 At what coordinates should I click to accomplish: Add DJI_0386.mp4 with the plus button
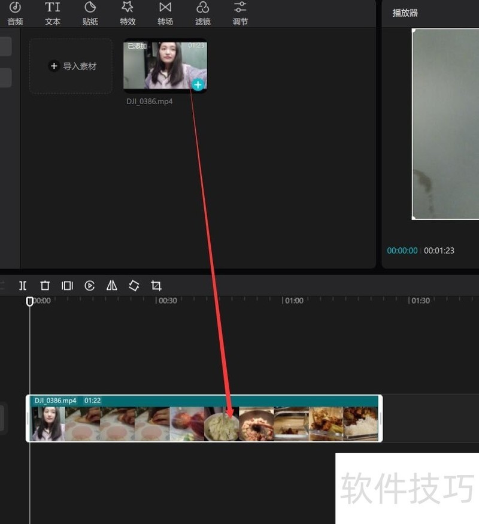click(x=198, y=84)
